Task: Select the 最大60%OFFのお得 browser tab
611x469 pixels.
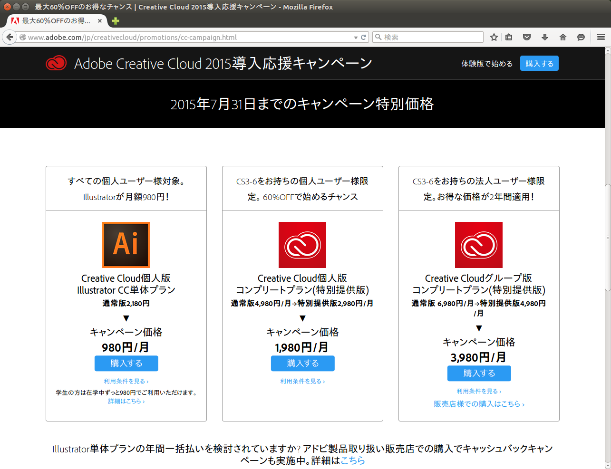Action: pos(57,21)
